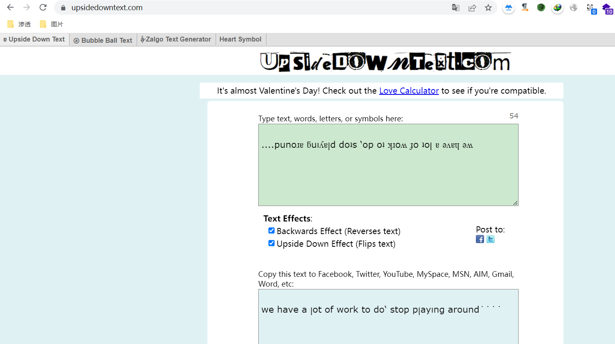Open the 图片 bookmarks folder

pyautogui.click(x=52, y=24)
